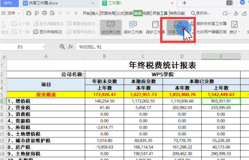249x160 pixels.
Task: Click the select-all corner triangle
Action: (x=3, y=56)
